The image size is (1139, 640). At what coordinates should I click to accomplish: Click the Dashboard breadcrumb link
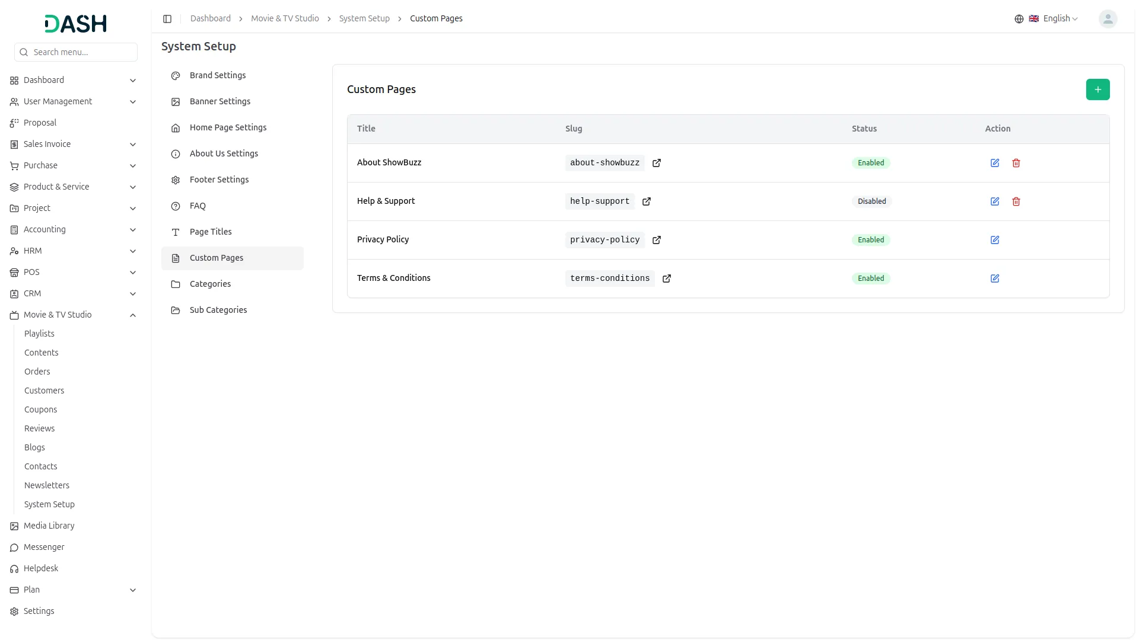(x=211, y=18)
